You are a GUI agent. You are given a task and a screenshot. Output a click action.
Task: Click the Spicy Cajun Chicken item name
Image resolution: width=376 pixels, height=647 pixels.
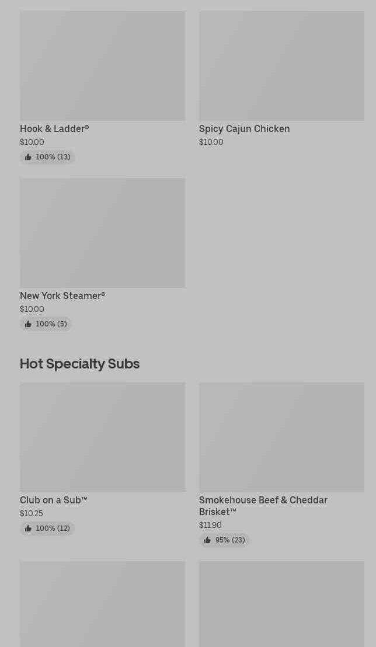(x=244, y=128)
